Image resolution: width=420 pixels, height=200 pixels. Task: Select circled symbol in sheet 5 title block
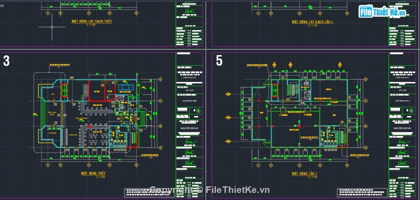click(x=411, y=110)
